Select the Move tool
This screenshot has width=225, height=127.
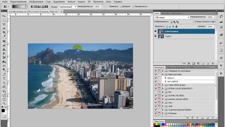[4, 16]
